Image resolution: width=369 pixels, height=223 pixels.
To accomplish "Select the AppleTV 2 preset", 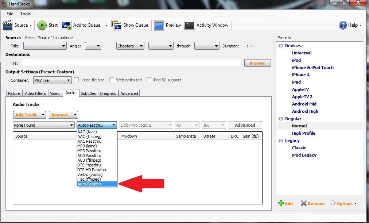I will [x=302, y=97].
